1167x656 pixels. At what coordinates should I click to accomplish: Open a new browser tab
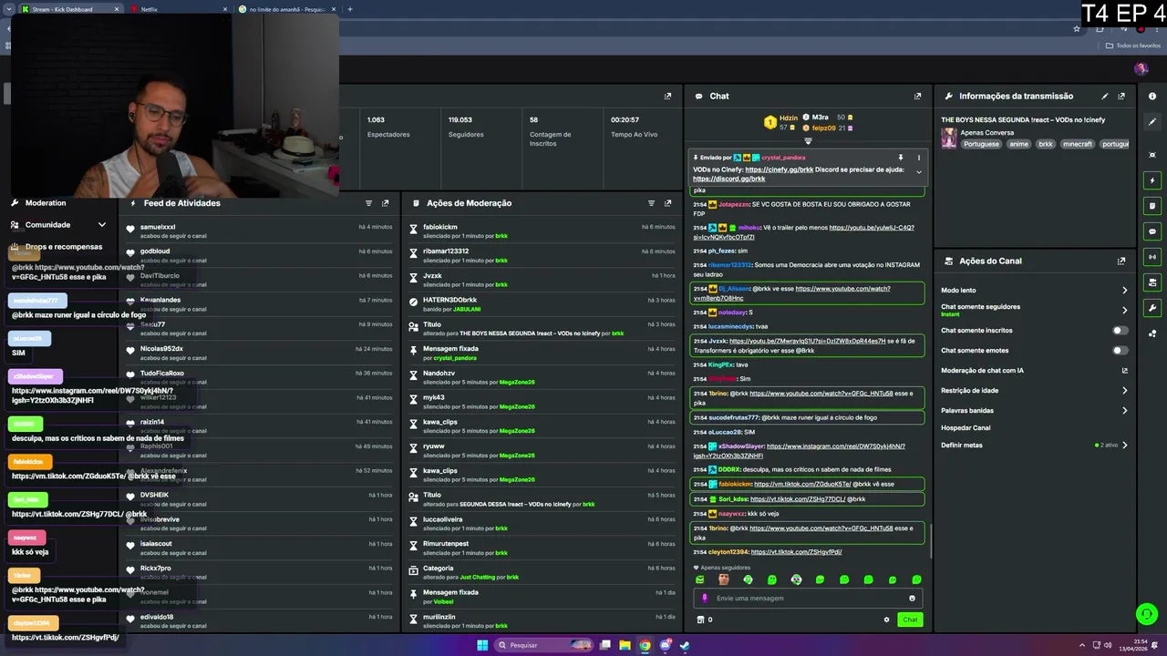(350, 9)
